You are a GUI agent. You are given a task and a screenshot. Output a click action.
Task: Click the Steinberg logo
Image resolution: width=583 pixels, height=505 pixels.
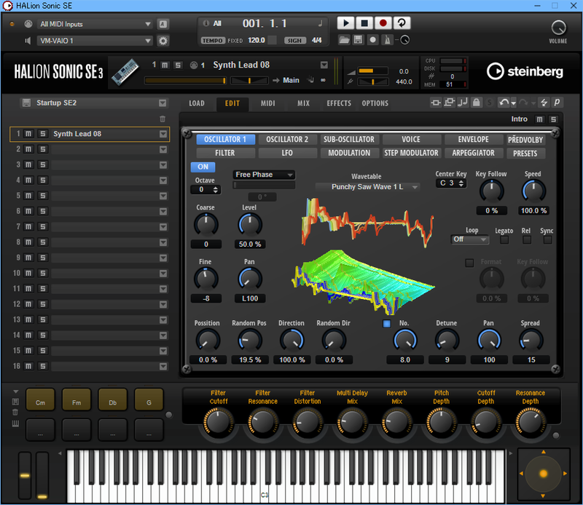(525, 71)
